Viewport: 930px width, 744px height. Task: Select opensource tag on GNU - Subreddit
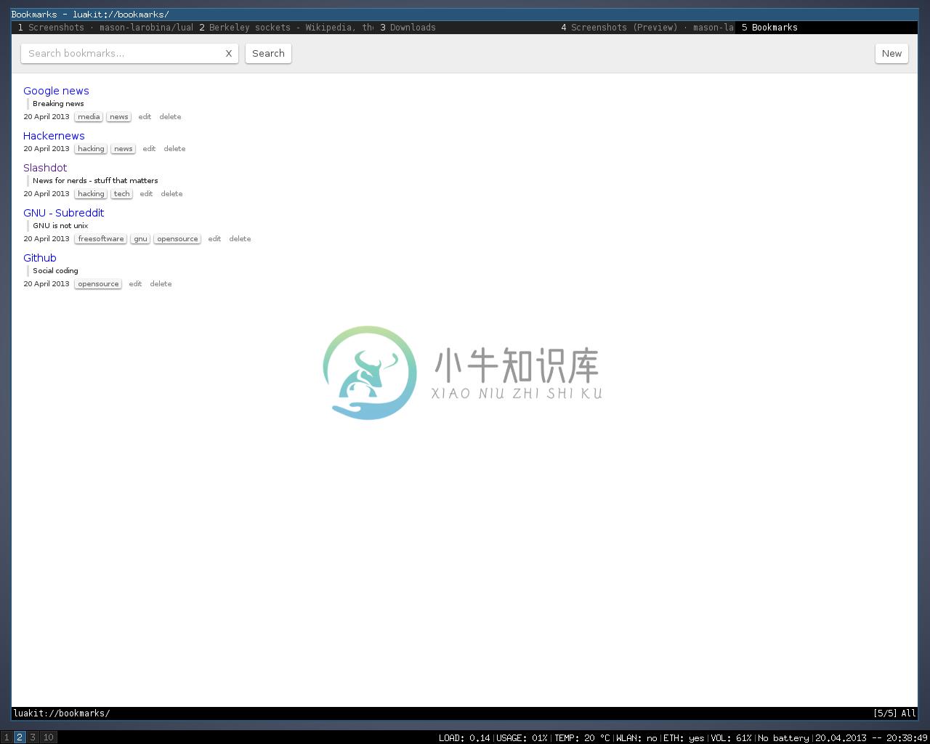coord(177,239)
